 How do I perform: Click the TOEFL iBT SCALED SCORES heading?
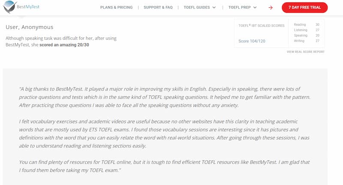pos(262,26)
